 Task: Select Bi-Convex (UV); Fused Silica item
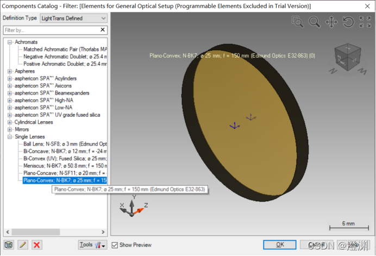[65, 159]
